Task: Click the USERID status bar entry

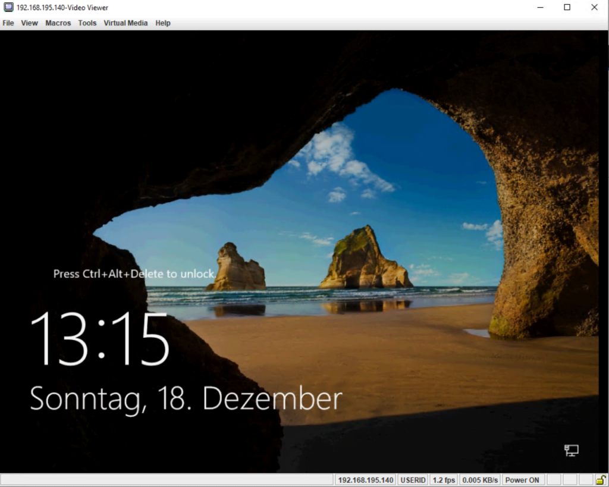Action: (x=413, y=480)
